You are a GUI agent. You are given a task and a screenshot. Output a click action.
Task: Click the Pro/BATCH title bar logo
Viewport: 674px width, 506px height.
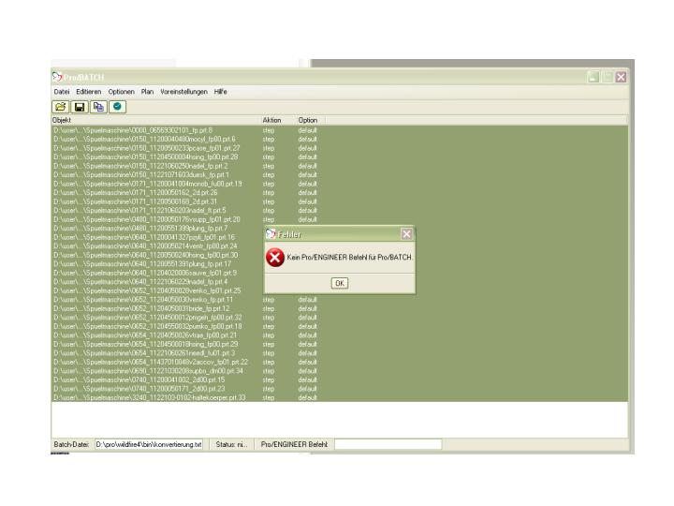click(x=57, y=77)
